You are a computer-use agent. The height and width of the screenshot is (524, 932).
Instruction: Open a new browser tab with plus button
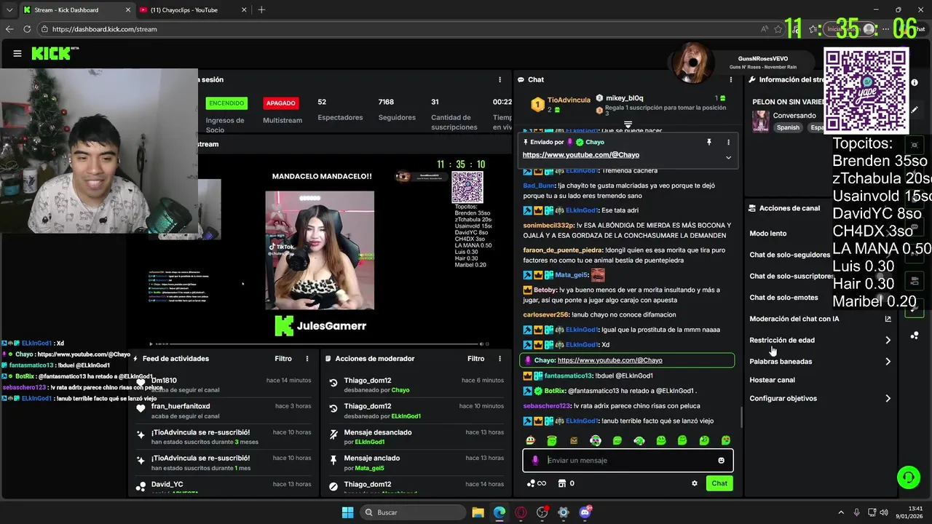261,9
